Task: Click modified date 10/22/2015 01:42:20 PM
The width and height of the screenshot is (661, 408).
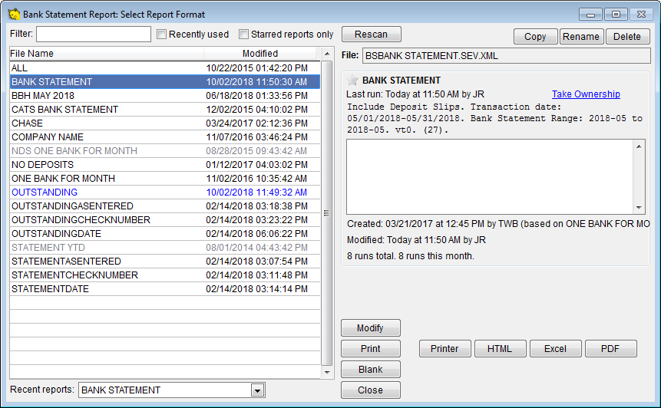Action: 256,68
